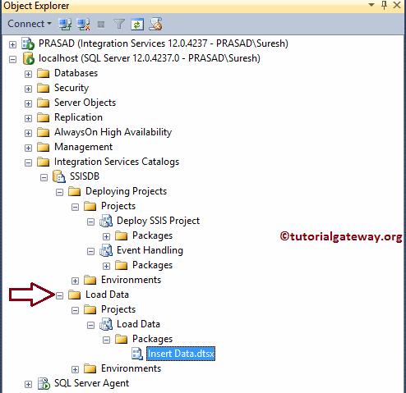Screen dimensions: 406x393
Task: Select localhost (SQL Server 12.0.4237.0) node text
Action: (150, 58)
